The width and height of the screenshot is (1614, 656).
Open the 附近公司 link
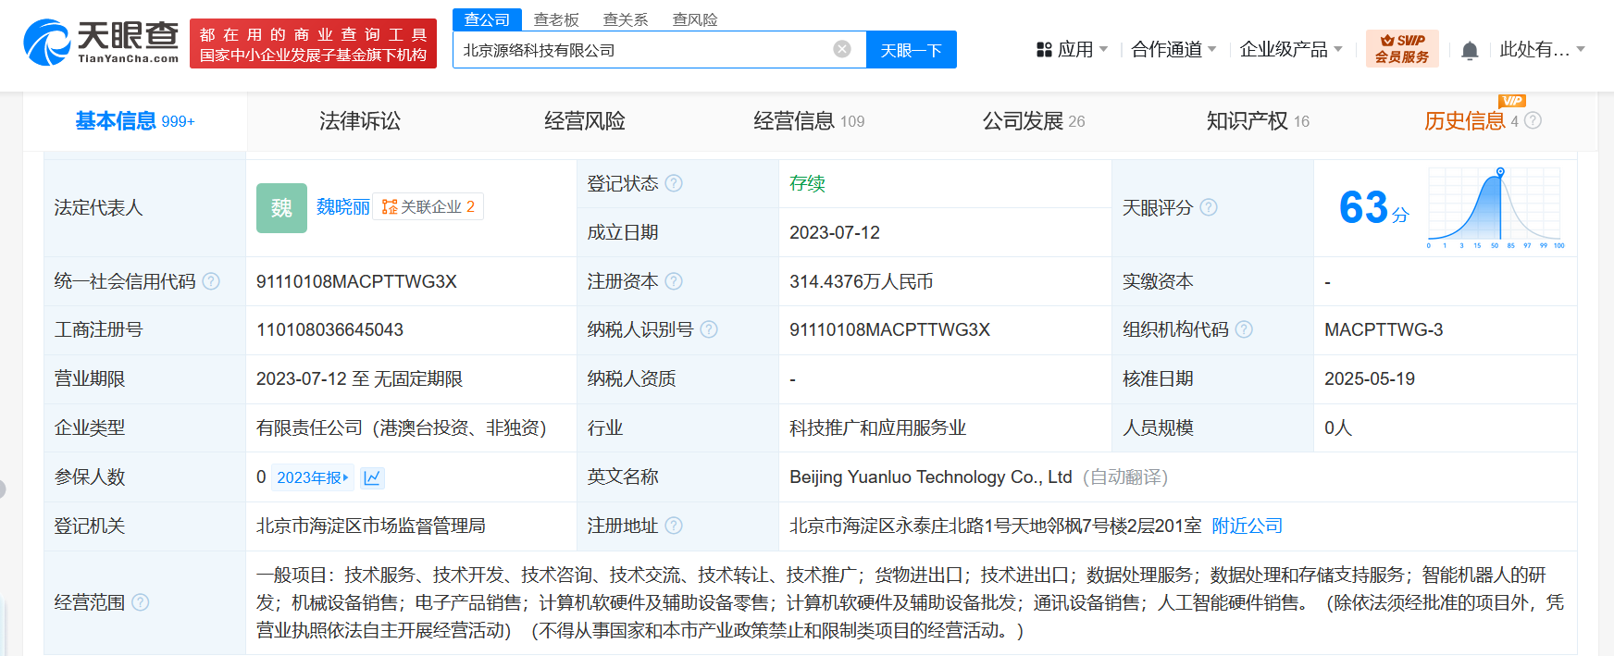click(1247, 526)
